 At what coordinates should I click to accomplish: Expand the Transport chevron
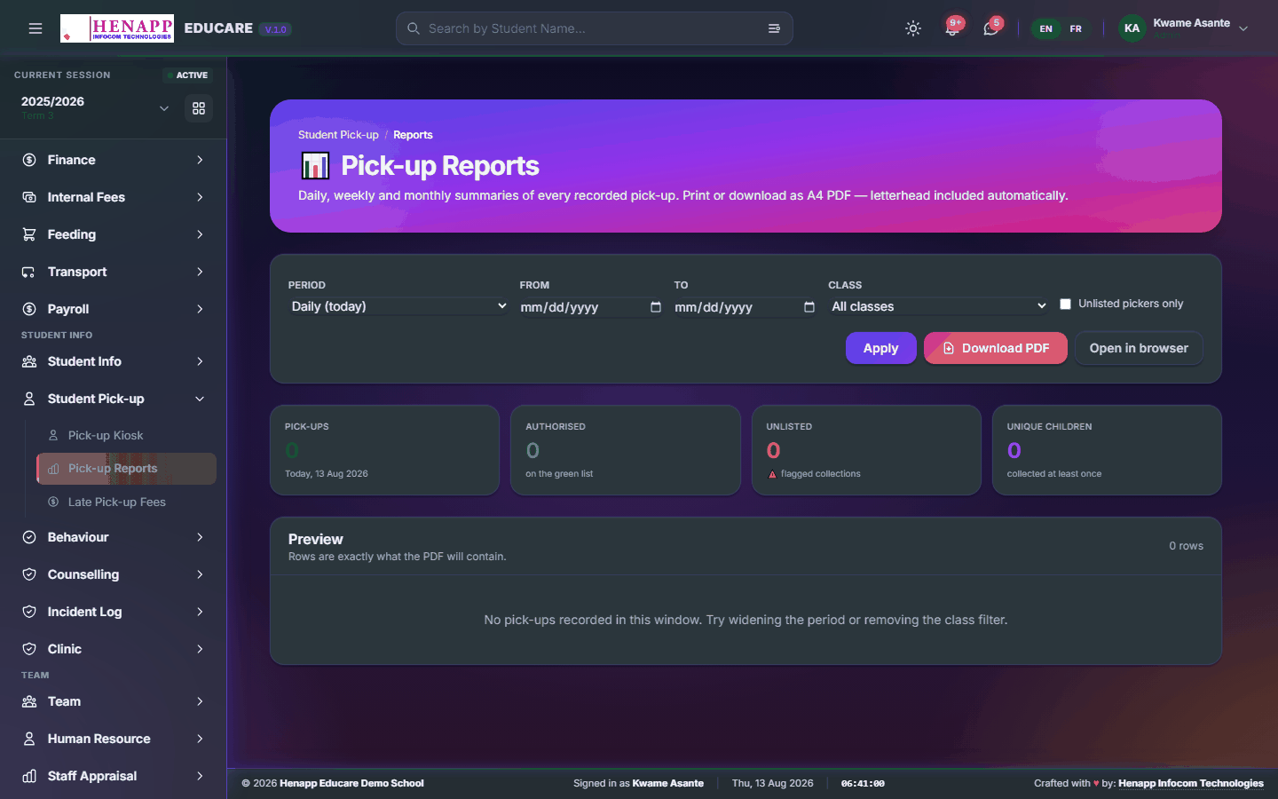[200, 272]
